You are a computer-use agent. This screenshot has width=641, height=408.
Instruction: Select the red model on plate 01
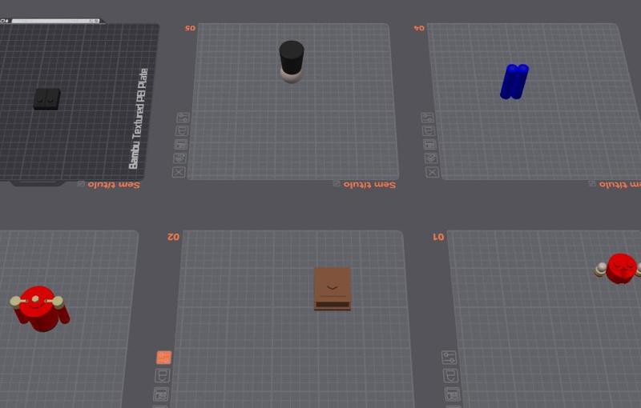point(620,268)
